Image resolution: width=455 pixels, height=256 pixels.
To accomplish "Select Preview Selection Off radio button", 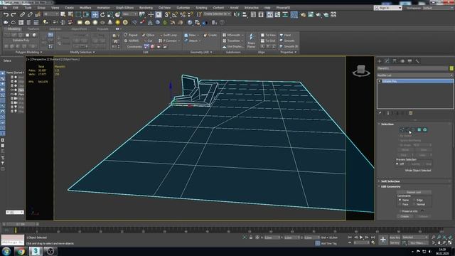I will point(397,164).
